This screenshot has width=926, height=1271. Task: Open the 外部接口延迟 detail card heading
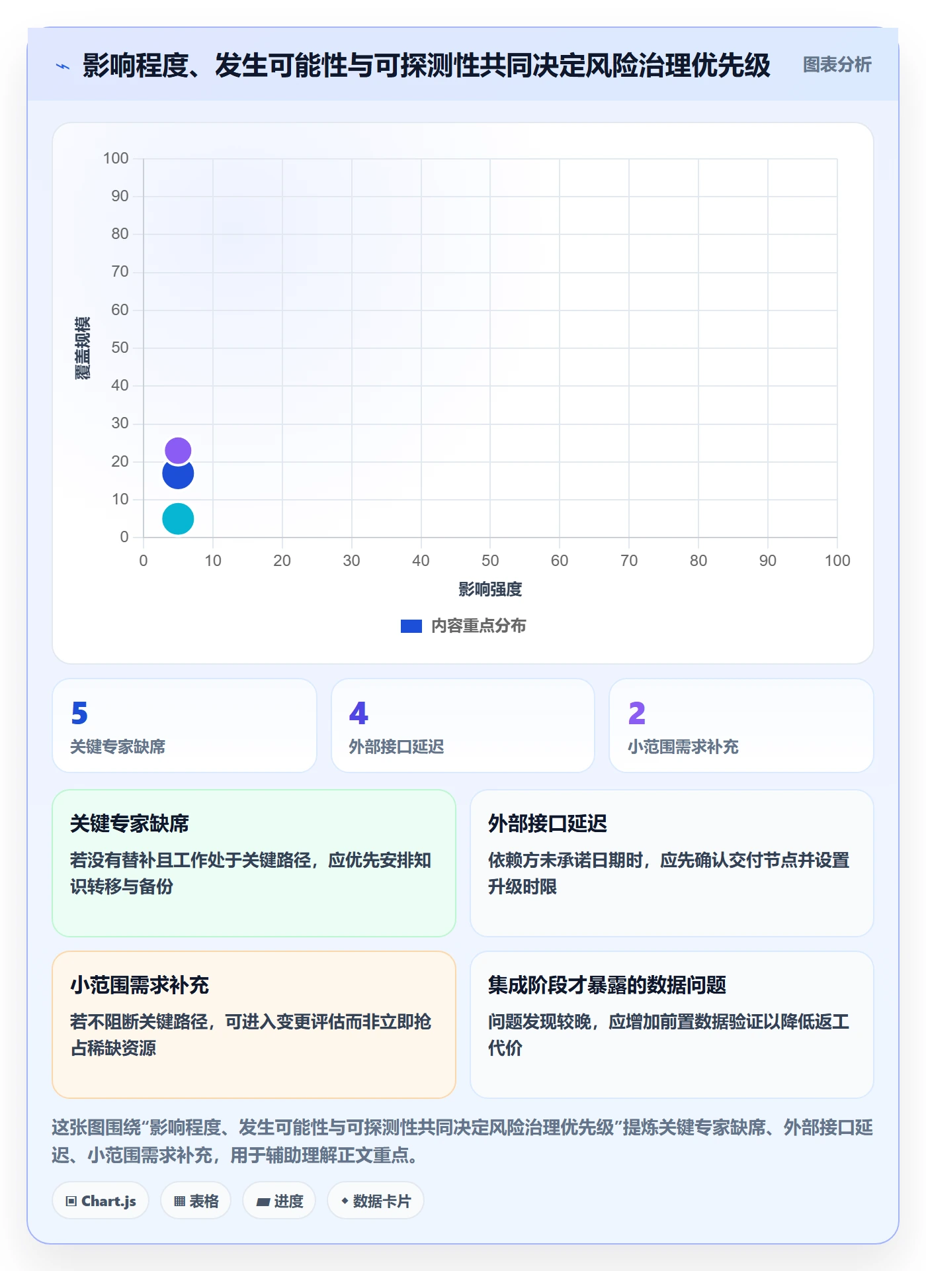pos(548,824)
